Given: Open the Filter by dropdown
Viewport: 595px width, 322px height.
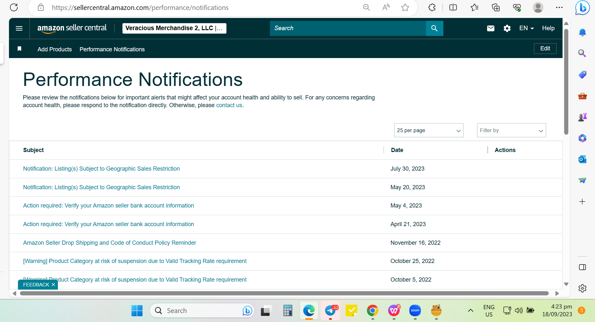Looking at the screenshot, I should point(511,130).
